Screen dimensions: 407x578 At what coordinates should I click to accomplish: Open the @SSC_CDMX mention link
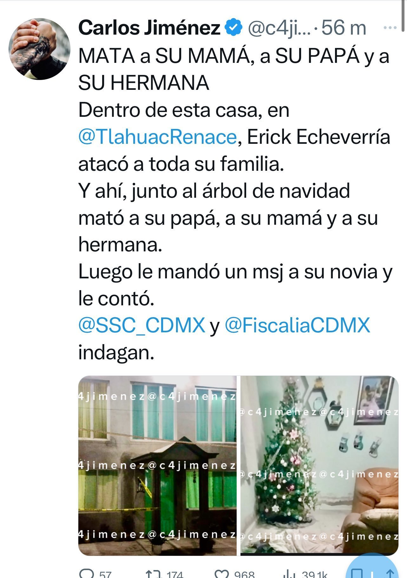tap(142, 325)
